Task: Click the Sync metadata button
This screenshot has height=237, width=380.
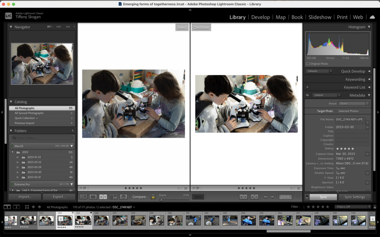Action: click(x=323, y=197)
